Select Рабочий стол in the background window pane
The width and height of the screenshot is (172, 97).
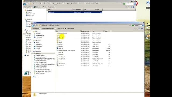click(x=31, y=16)
